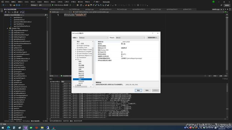
Task: Expand Qt Resource Compiler node
Action: (76, 52)
